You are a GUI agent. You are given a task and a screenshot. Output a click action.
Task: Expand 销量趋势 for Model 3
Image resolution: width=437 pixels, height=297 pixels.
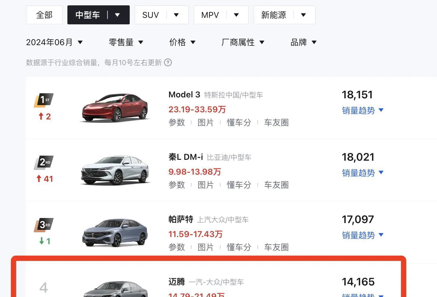tap(363, 110)
